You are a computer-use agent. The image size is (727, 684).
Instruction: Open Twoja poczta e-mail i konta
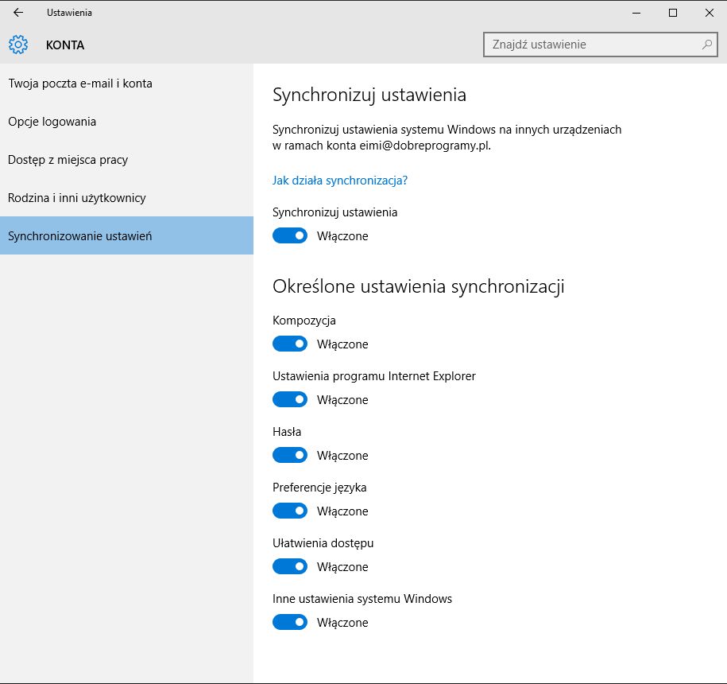pyautogui.click(x=80, y=84)
